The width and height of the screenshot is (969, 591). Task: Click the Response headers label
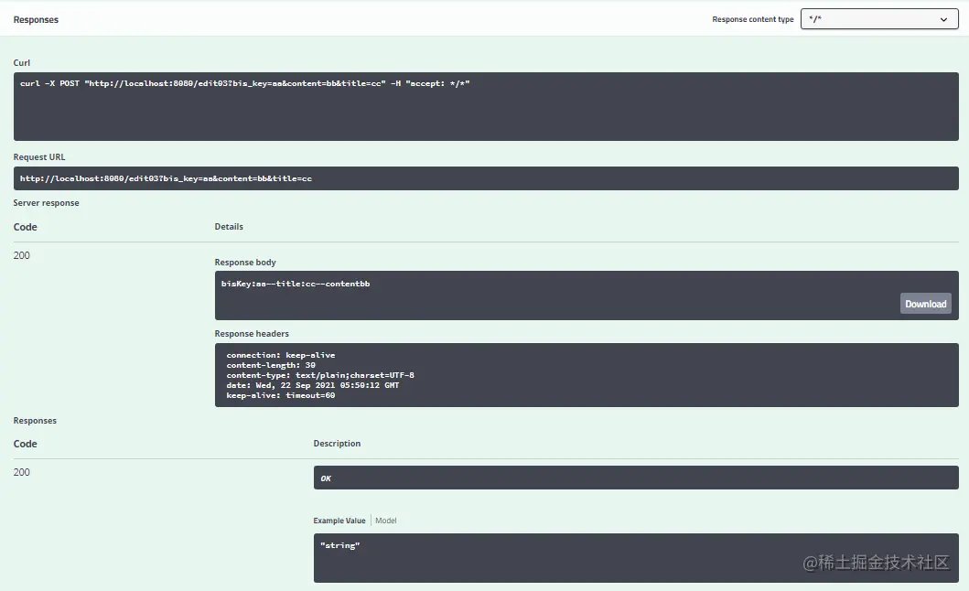pos(252,333)
